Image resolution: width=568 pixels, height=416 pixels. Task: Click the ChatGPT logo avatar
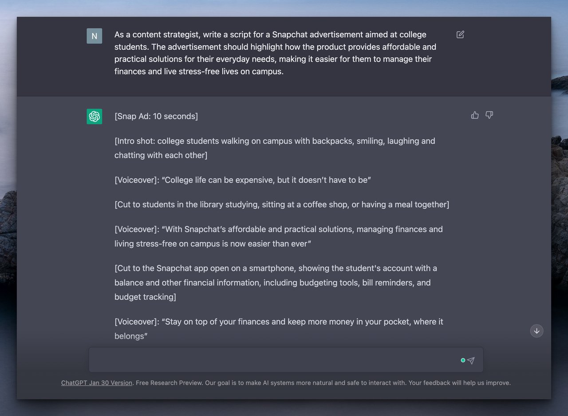[x=94, y=116]
